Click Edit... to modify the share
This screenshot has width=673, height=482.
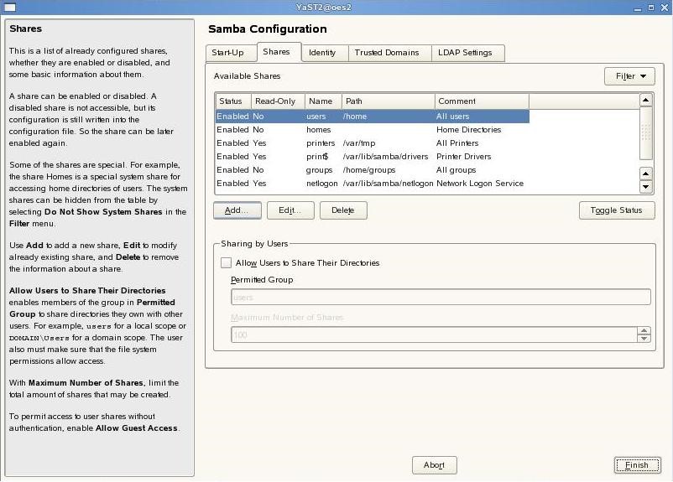point(290,210)
